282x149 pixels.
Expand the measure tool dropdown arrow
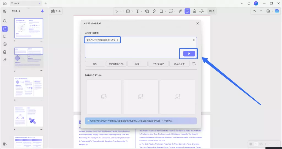175,11
